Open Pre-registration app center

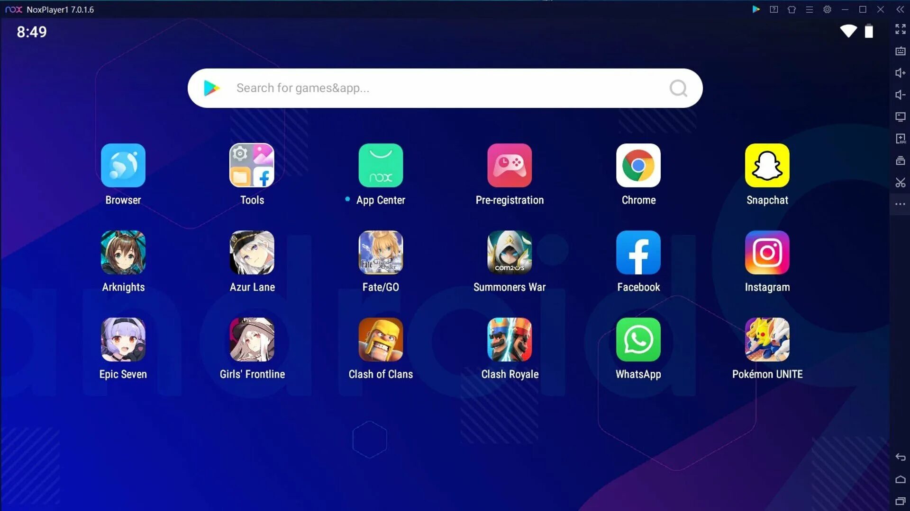510,165
